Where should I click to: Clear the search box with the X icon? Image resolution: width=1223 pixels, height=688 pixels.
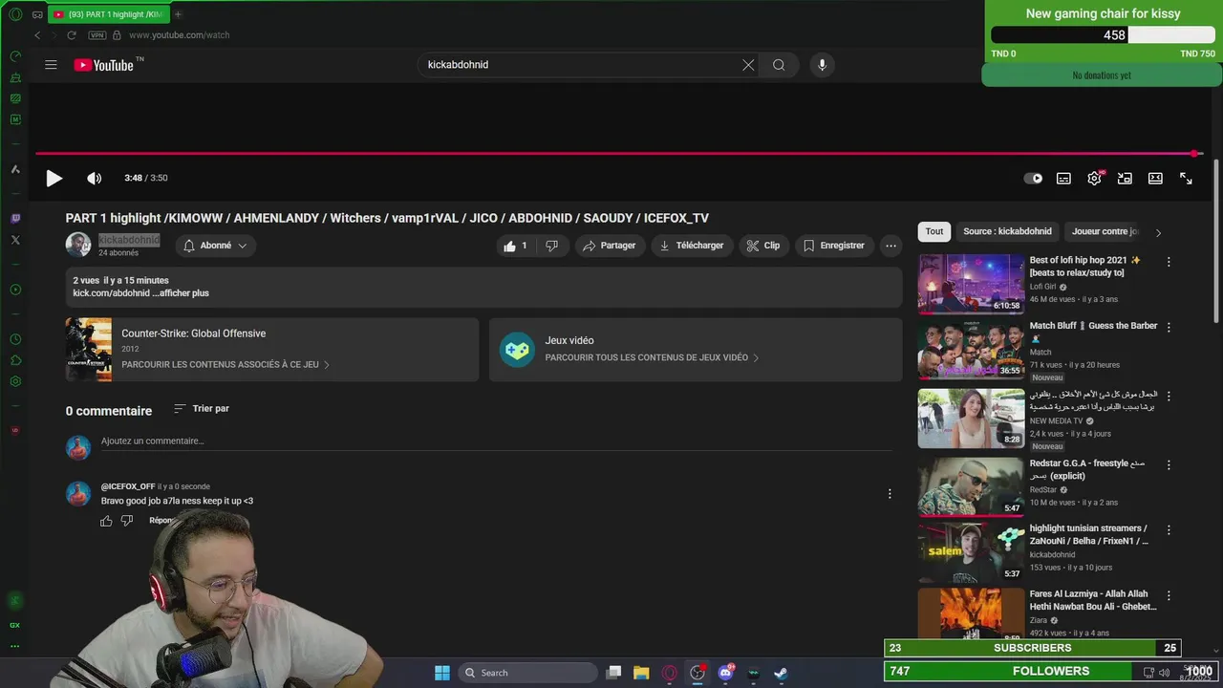[748, 65]
